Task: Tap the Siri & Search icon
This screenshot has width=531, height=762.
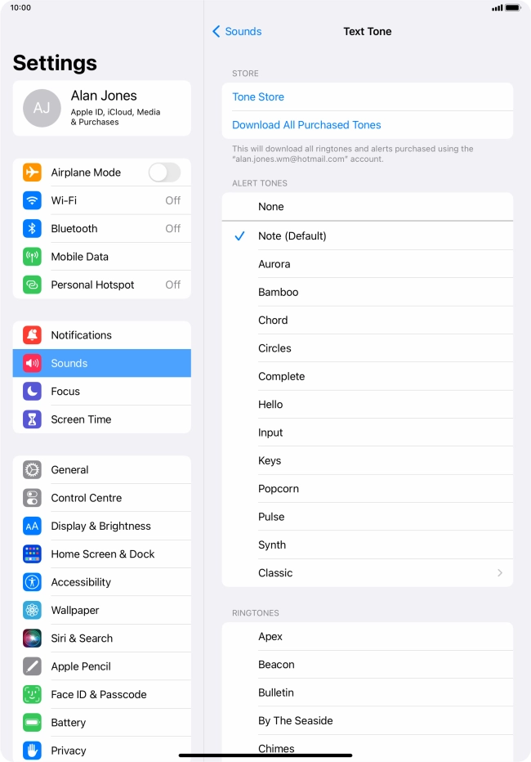Action: (32, 638)
